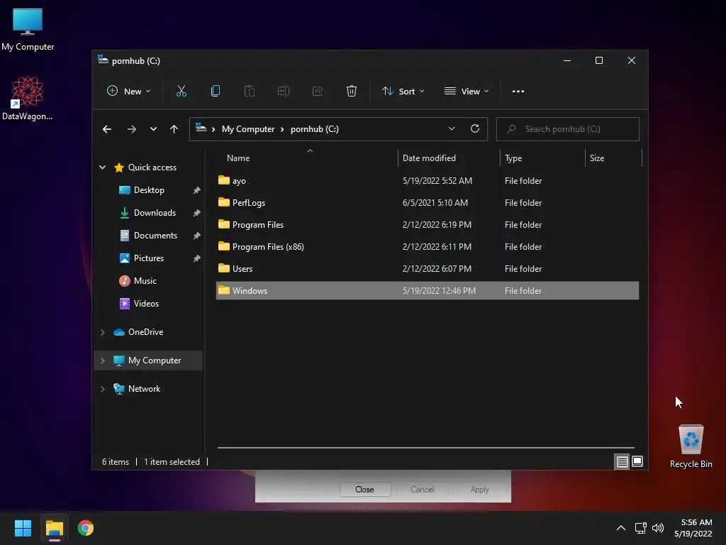Click the Copy icon in toolbar
This screenshot has width=726, height=545.
(216, 92)
